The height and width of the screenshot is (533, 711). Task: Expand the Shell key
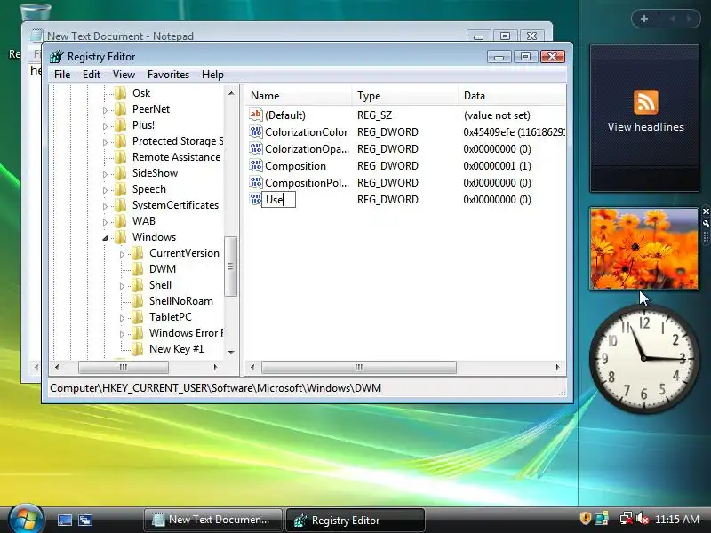click(x=122, y=286)
